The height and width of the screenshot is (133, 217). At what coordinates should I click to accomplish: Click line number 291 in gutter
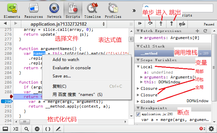(x=8, y=106)
